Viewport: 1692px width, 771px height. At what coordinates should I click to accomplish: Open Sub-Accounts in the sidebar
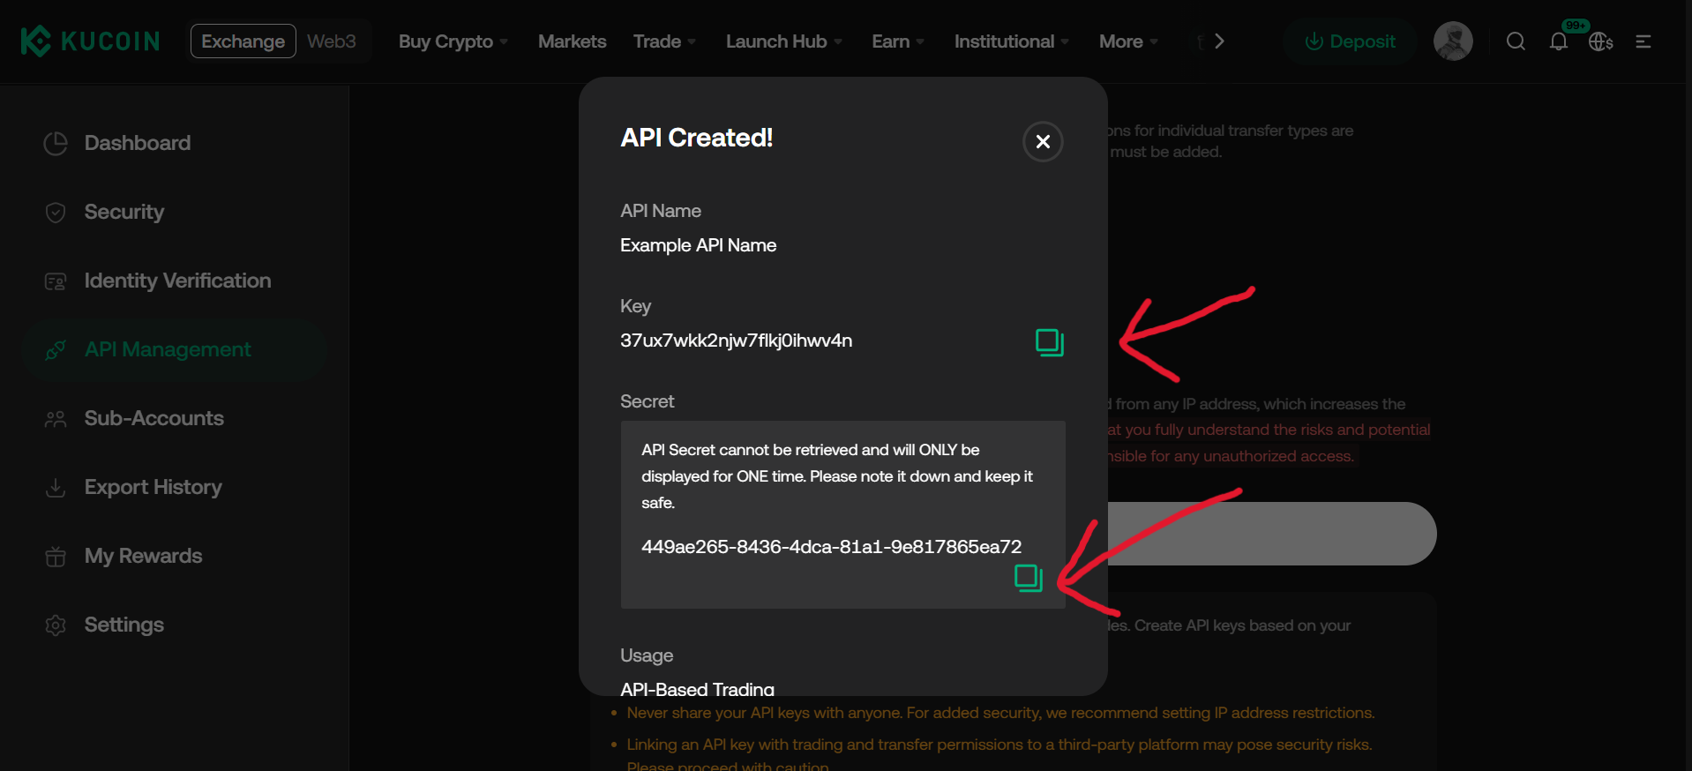[x=175, y=418]
